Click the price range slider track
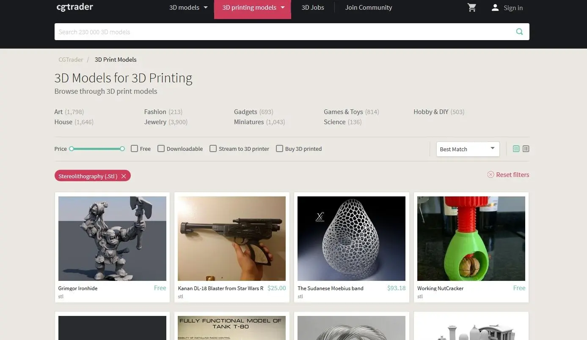Screen dimensions: 587x340 pyautogui.click(x=97, y=149)
